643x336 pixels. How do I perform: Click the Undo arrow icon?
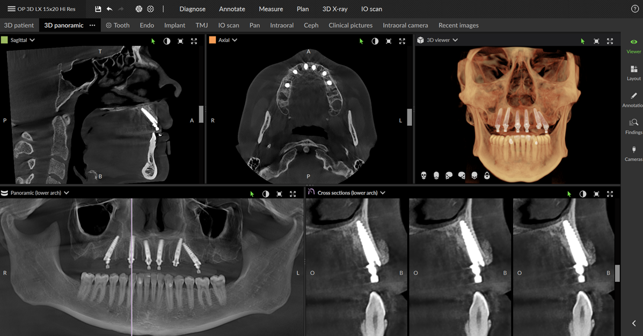coord(109,9)
